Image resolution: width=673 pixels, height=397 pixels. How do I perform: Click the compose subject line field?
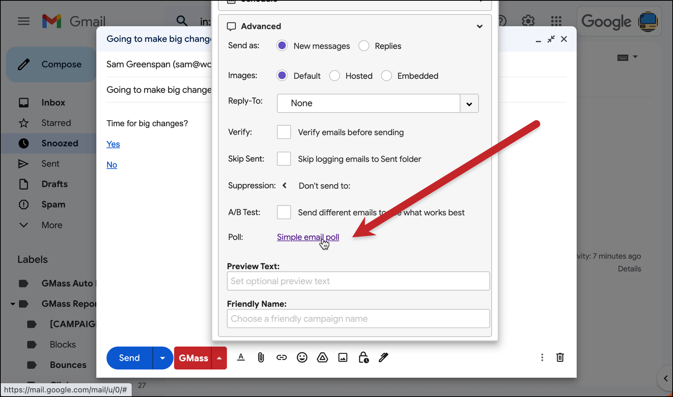pyautogui.click(x=159, y=90)
